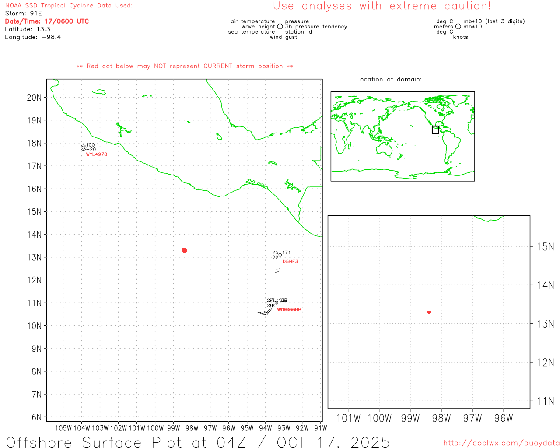Click the 105W longitude label on main map
Image resolution: width=560 pixels, height=448 pixels.
(63, 428)
